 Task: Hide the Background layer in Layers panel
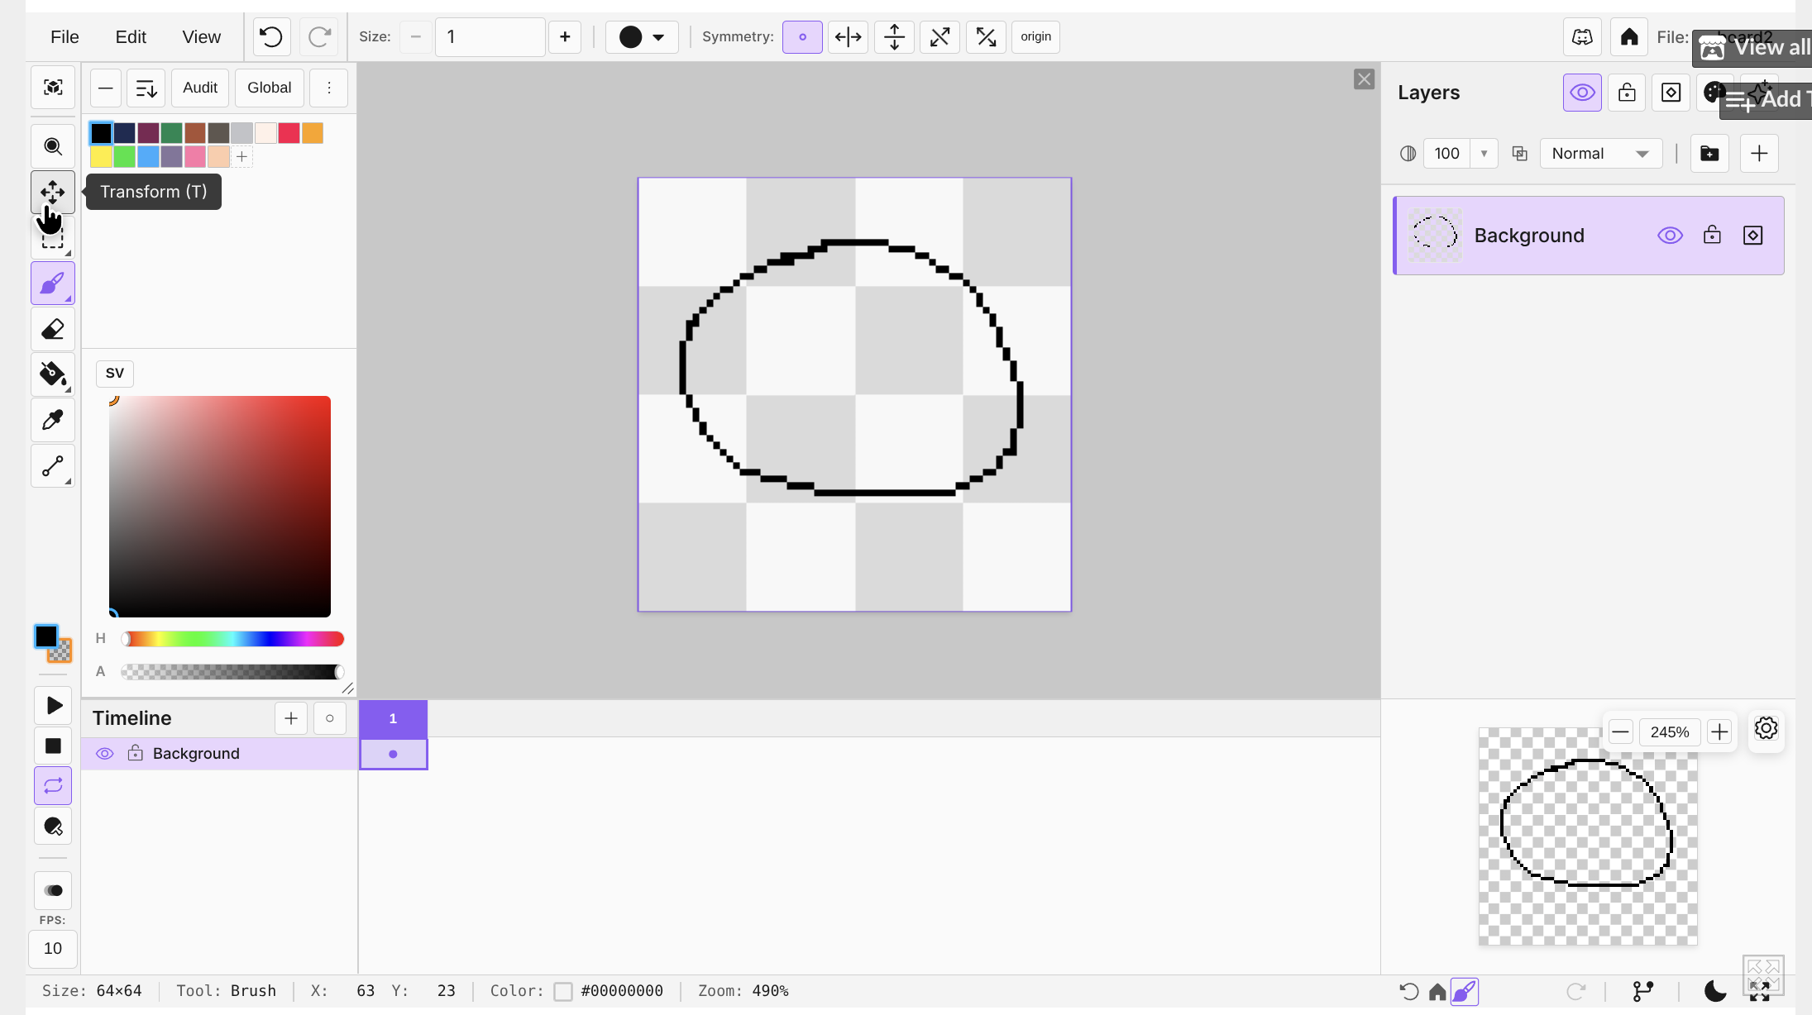point(1670,236)
